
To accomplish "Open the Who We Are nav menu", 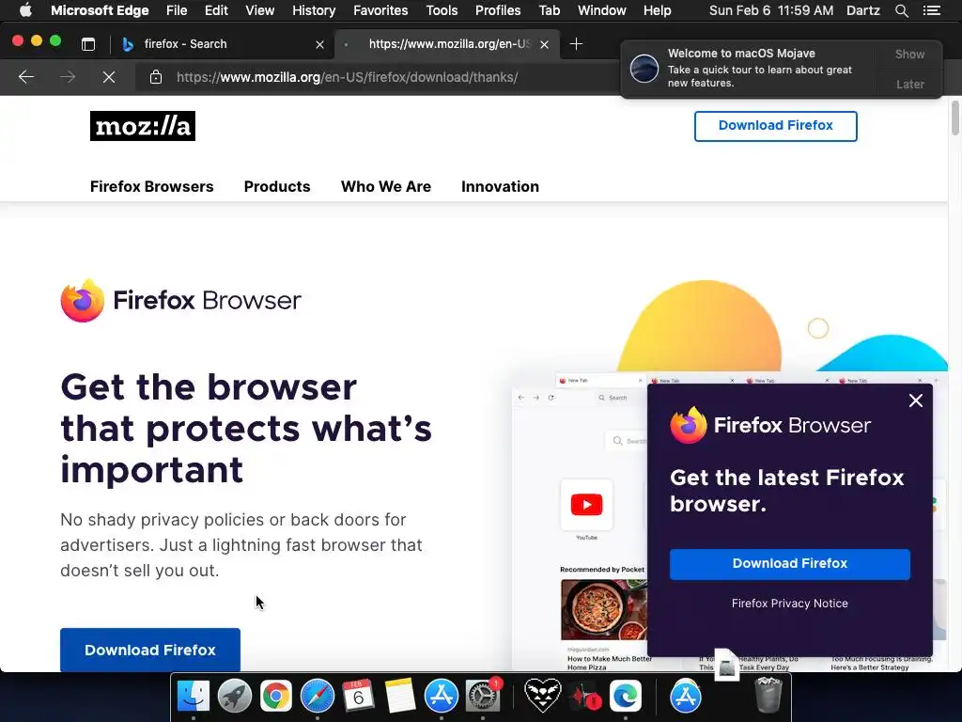I will [386, 187].
